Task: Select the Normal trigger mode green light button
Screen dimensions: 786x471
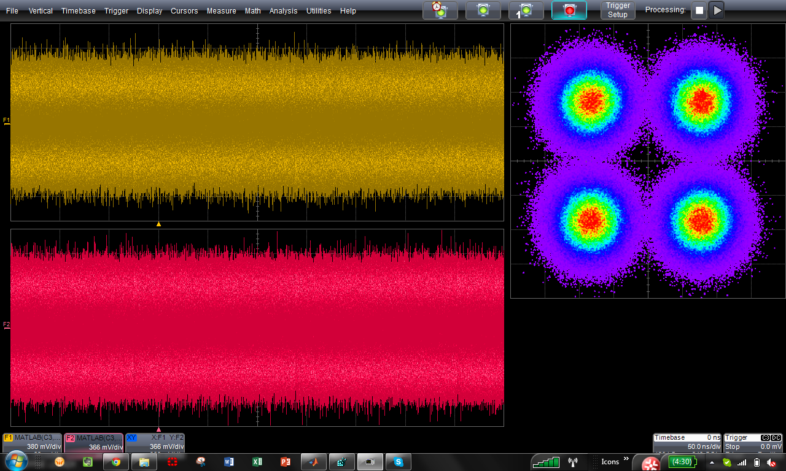Action: [x=483, y=10]
